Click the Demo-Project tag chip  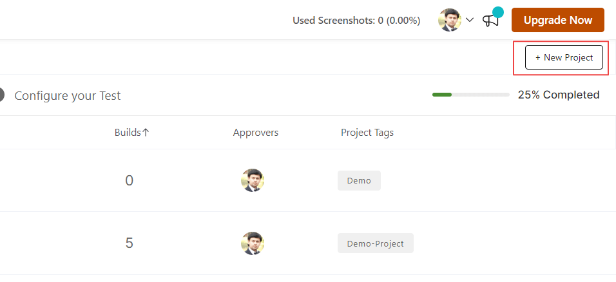click(x=375, y=243)
